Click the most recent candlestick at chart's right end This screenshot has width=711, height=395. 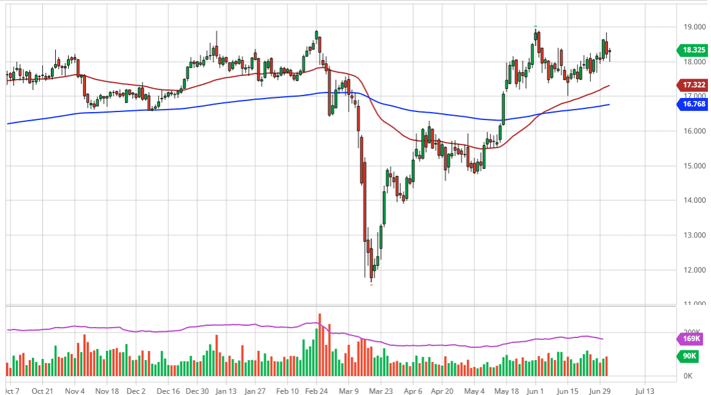pos(609,52)
